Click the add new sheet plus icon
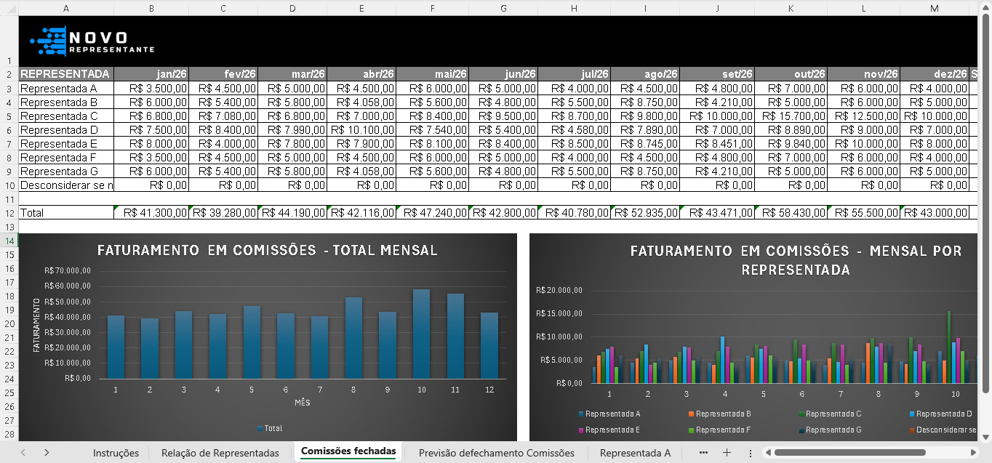 (726, 453)
